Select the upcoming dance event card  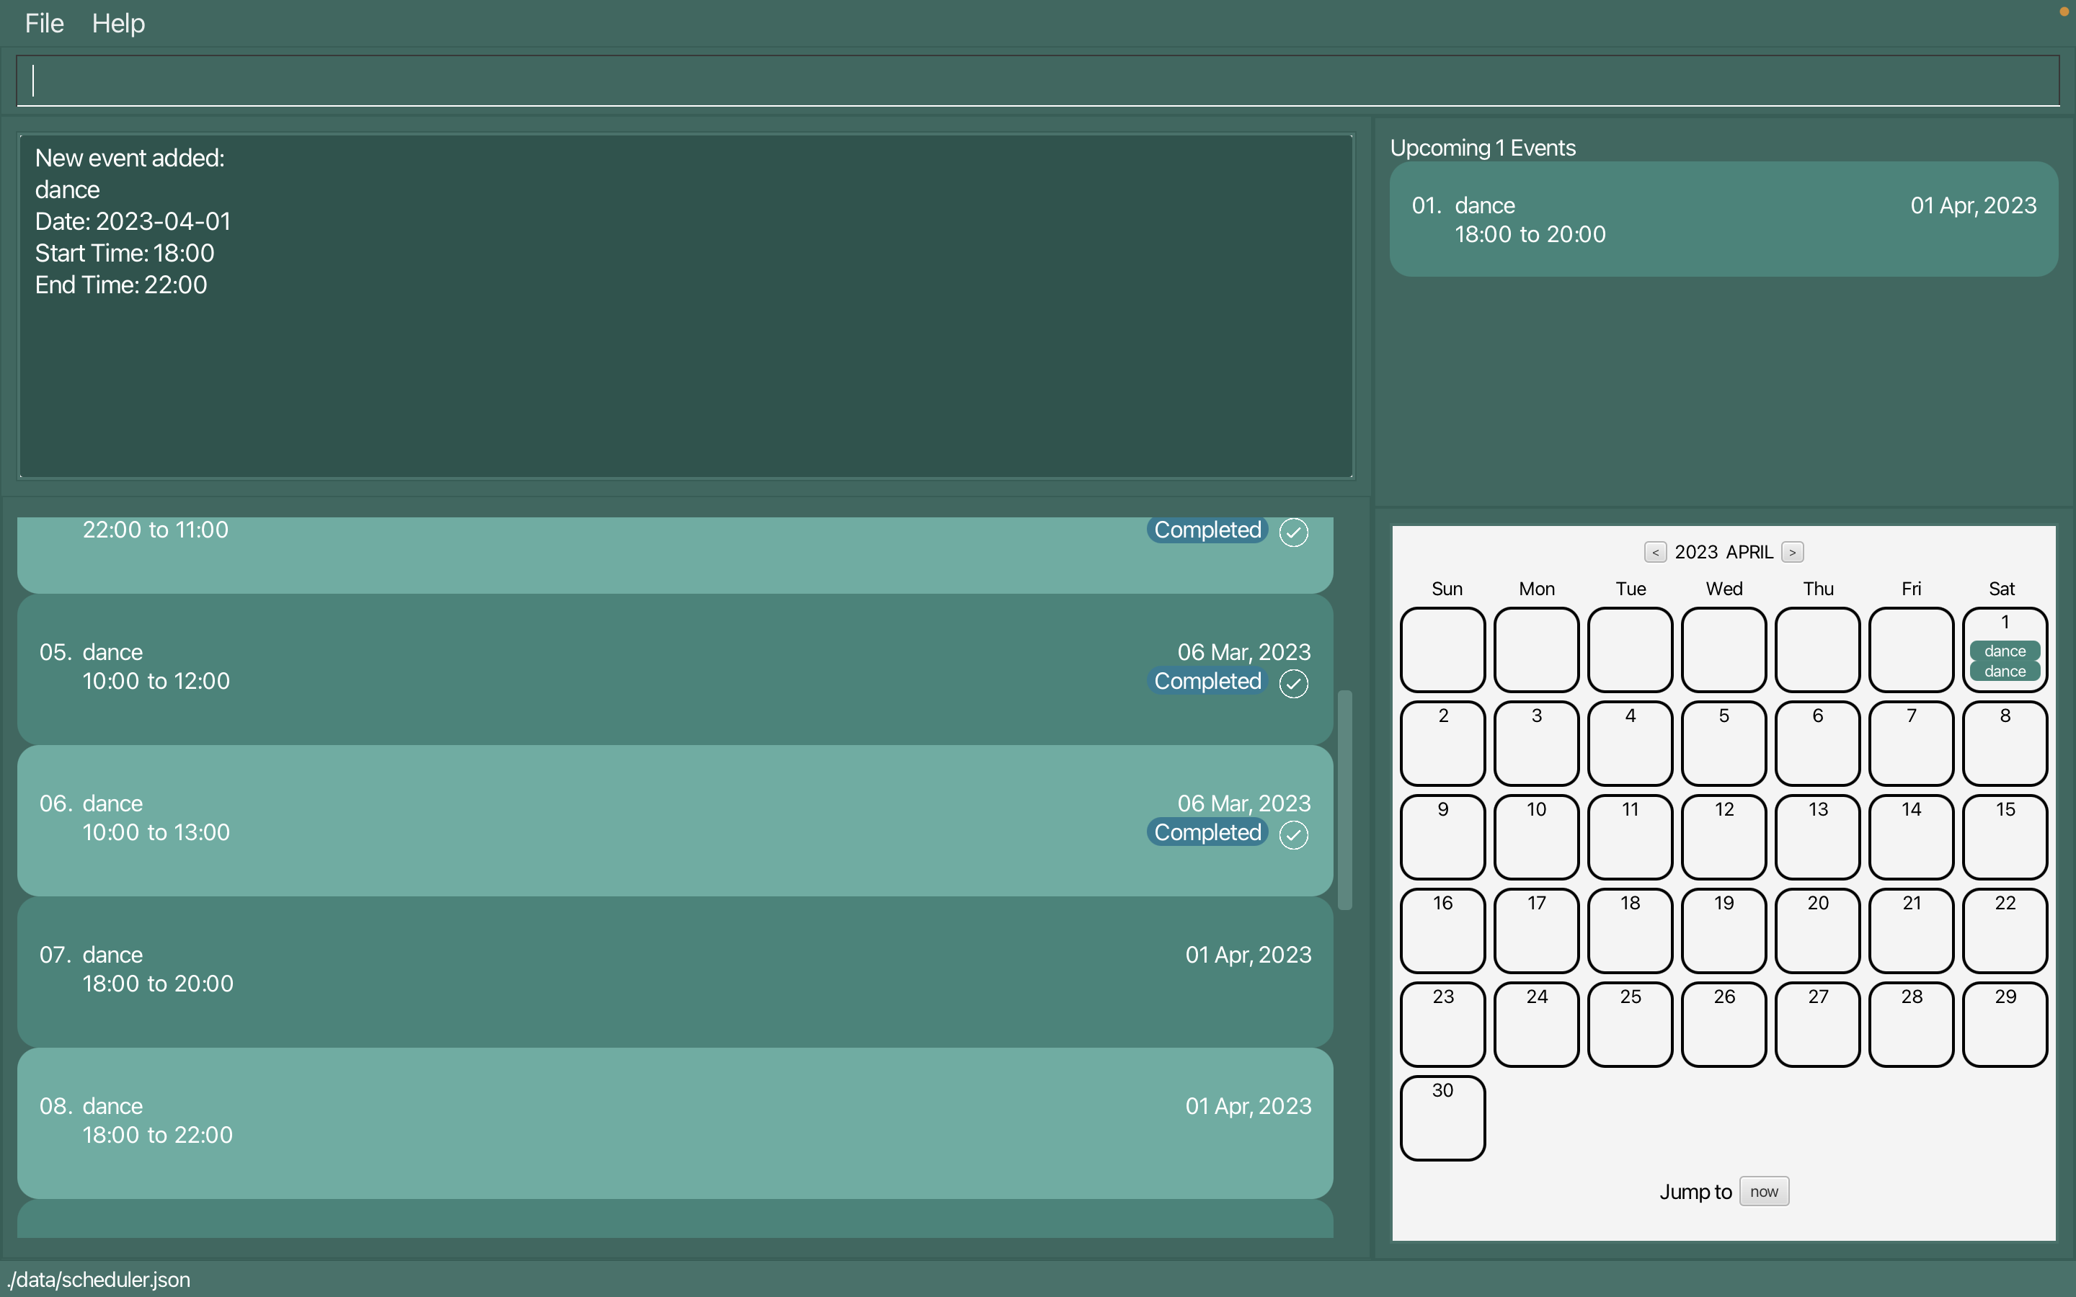[x=1723, y=220]
